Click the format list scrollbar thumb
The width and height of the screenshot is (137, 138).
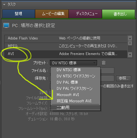tap(130, 43)
